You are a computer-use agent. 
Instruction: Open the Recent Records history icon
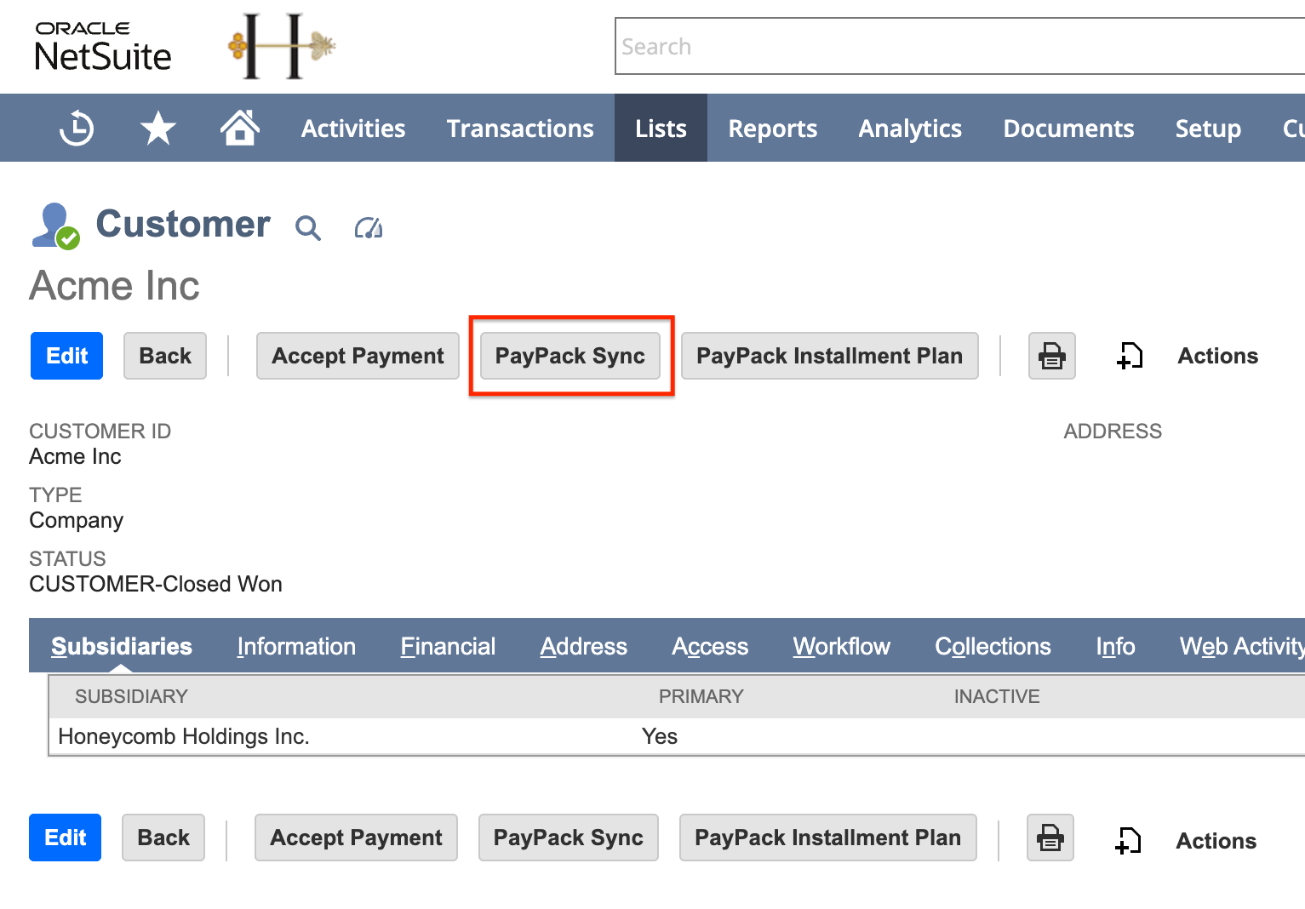click(77, 129)
